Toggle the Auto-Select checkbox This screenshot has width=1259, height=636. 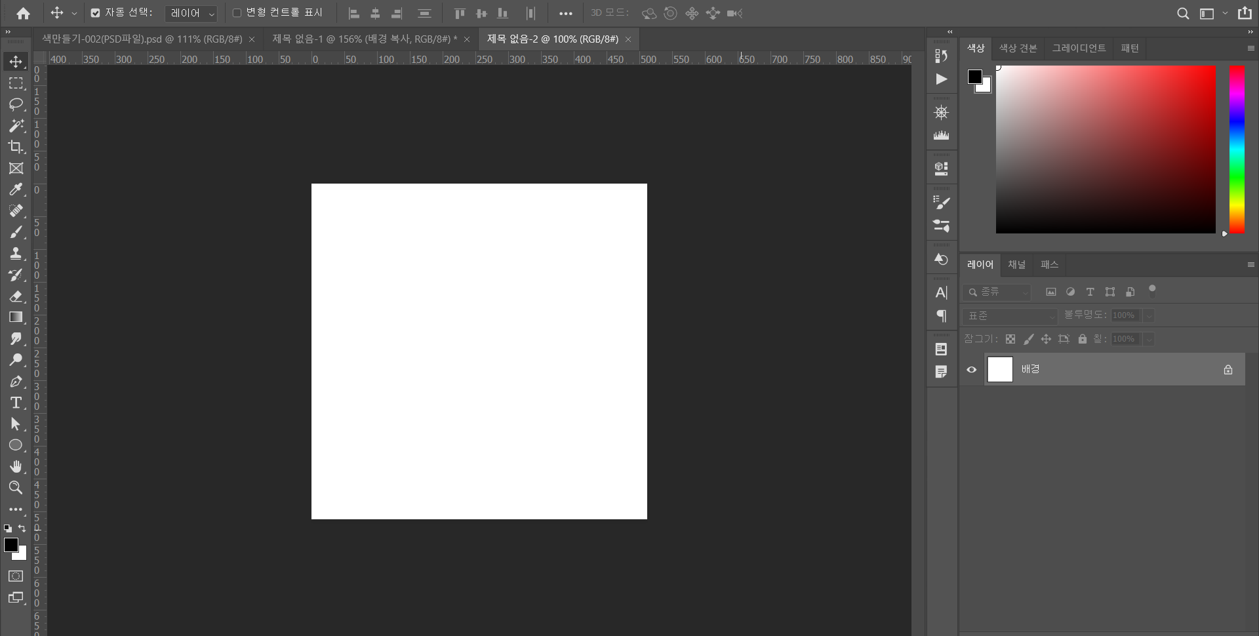96,13
